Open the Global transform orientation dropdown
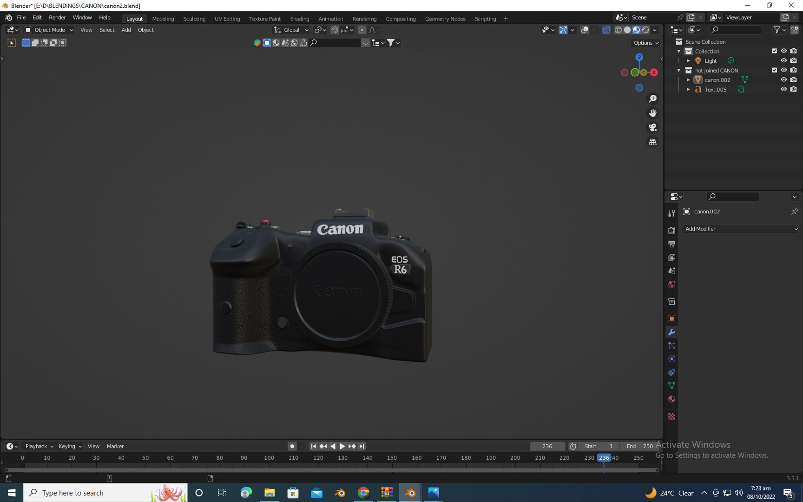Viewport: 803px width, 502px height. point(291,30)
